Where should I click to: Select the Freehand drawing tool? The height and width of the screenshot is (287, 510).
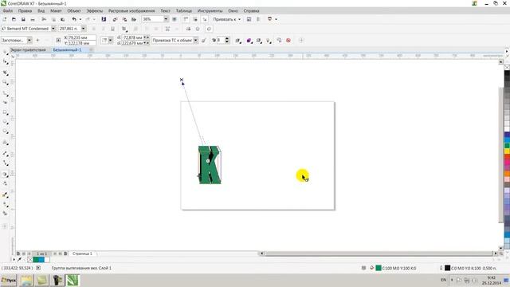(x=6, y=93)
